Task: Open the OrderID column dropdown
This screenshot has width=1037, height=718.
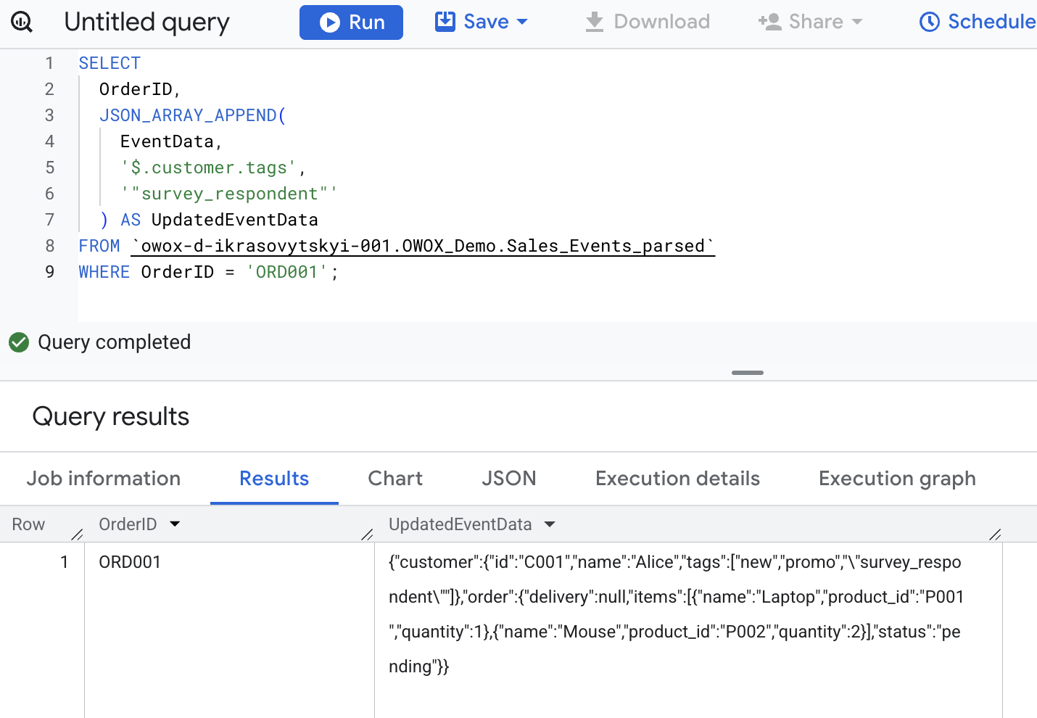Action: pos(175,524)
